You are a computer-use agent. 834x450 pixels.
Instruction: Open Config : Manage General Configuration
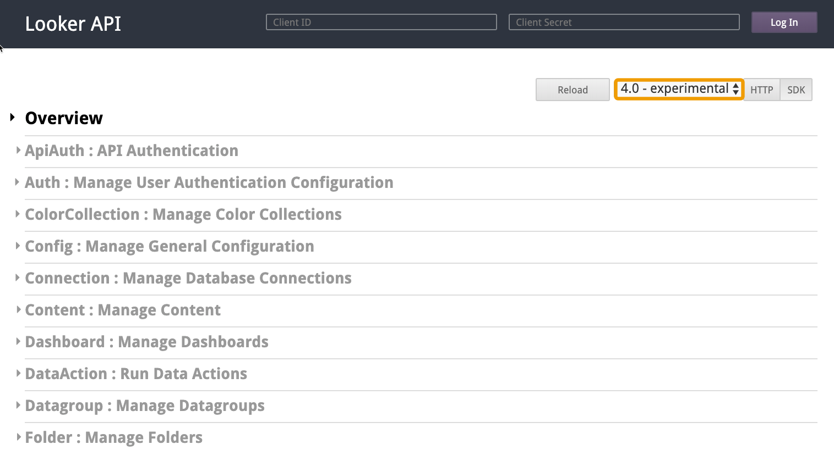pyautogui.click(x=169, y=246)
